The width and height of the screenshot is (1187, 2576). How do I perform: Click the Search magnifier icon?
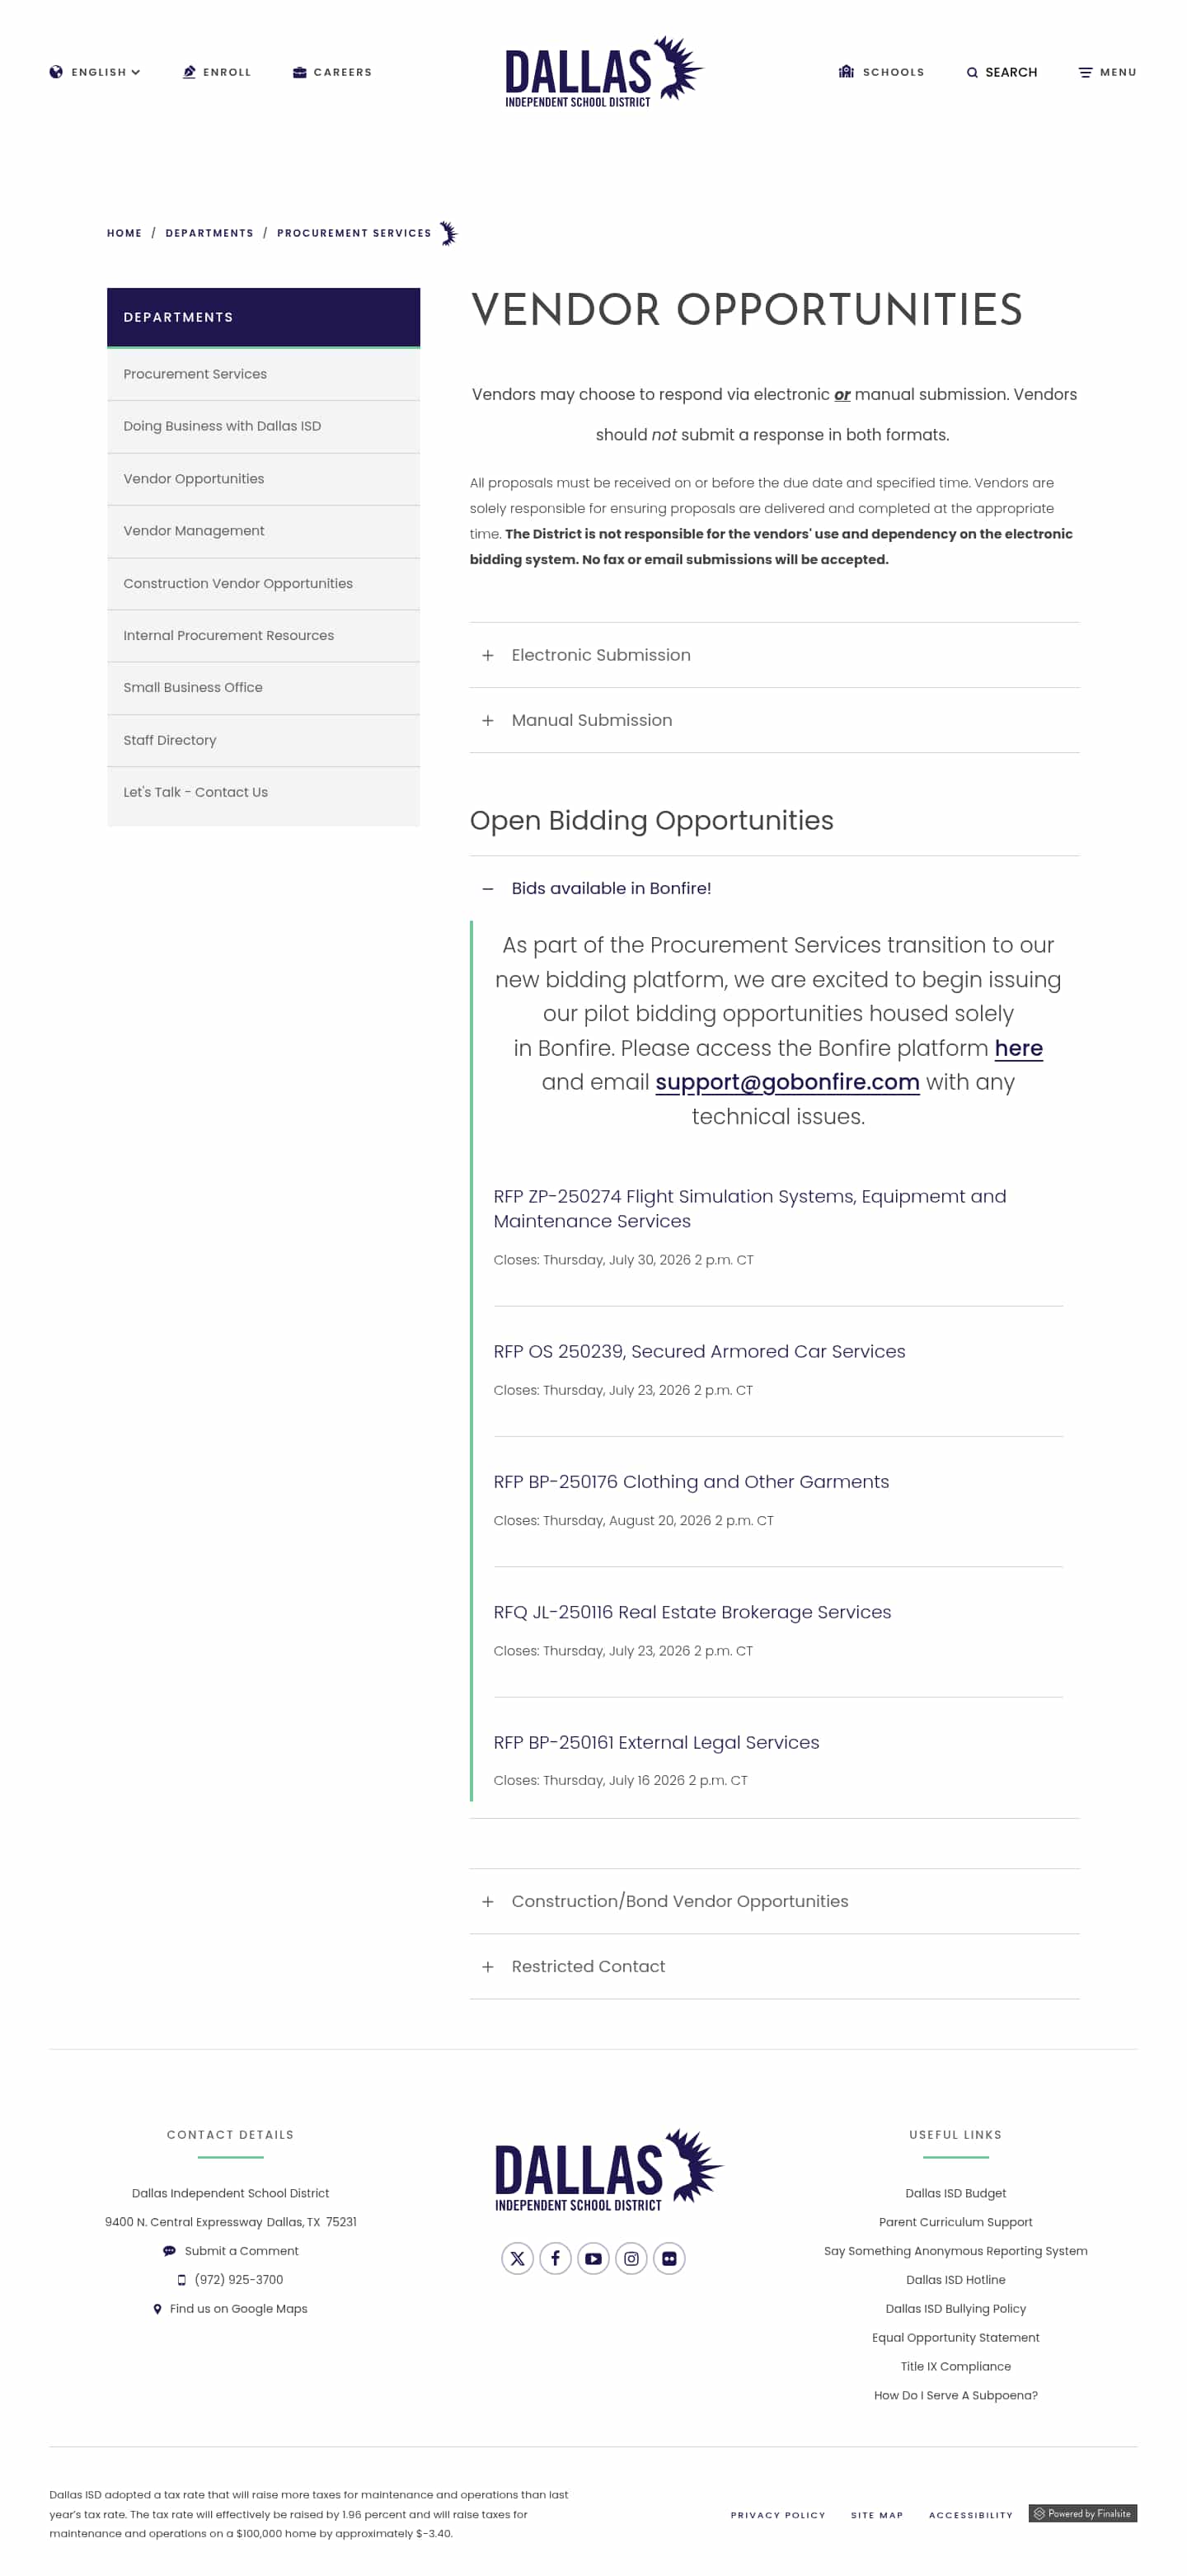pyautogui.click(x=971, y=72)
